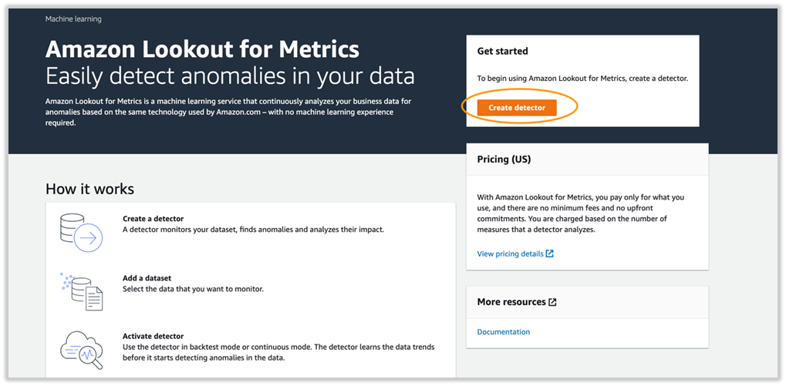Open the Documentation link
786x386 pixels.
click(x=503, y=332)
